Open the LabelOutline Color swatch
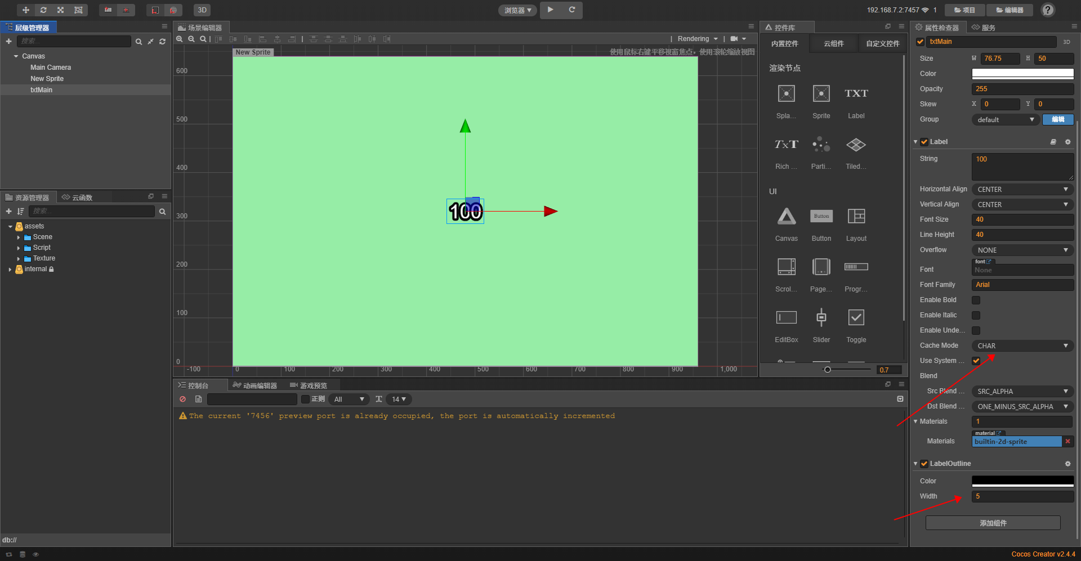The width and height of the screenshot is (1081, 561). (x=1022, y=481)
